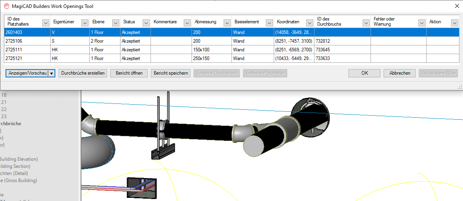Screen dimensions: 463x201
Task: Click the Bericht öffnen button
Action: click(129, 73)
